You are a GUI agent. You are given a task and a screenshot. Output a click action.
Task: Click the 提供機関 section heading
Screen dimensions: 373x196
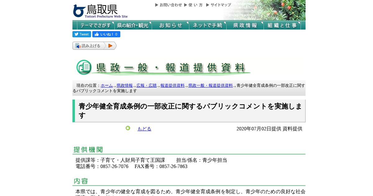click(x=88, y=150)
